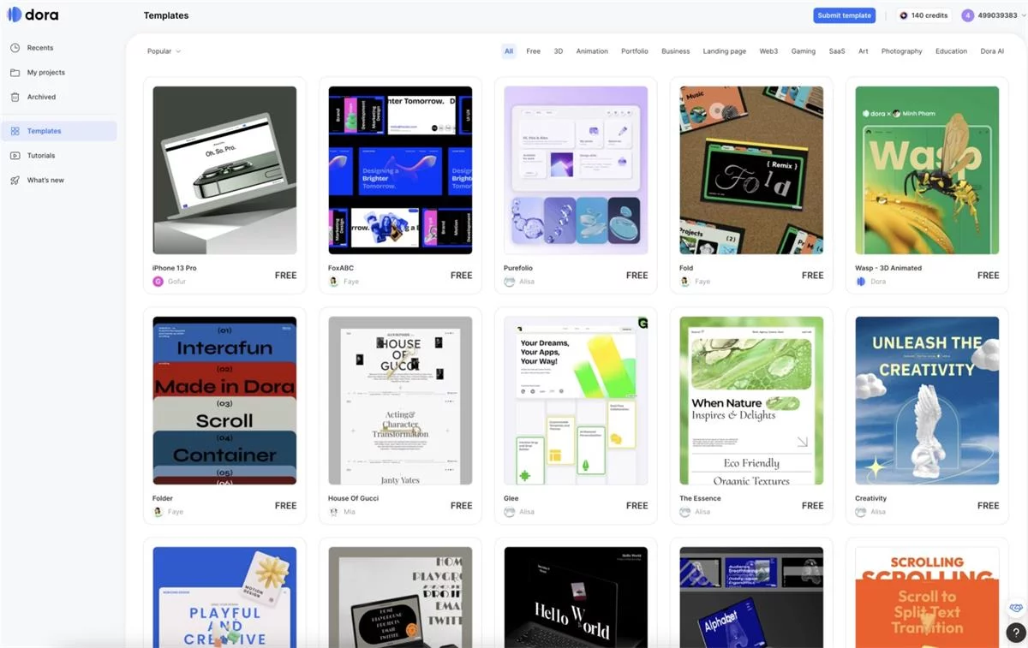The image size is (1028, 648).
Task: Click the What's new rocket icon
Action: [15, 181]
